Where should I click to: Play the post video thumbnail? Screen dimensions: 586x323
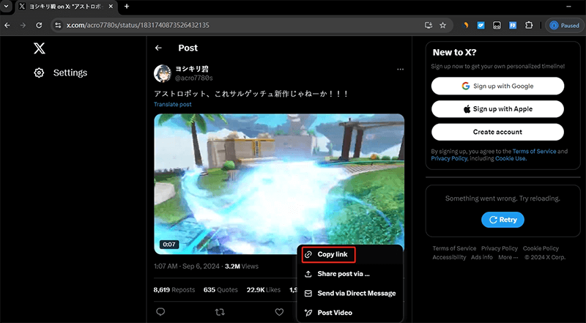tap(279, 184)
